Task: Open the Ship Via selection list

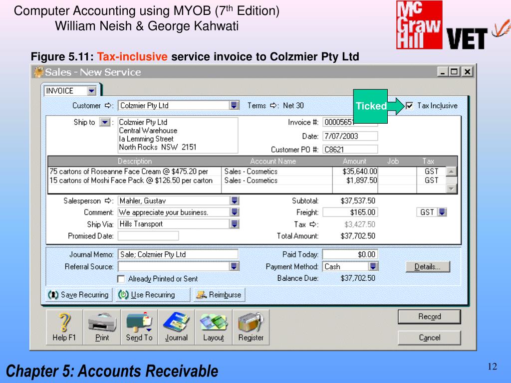Action: click(x=234, y=224)
